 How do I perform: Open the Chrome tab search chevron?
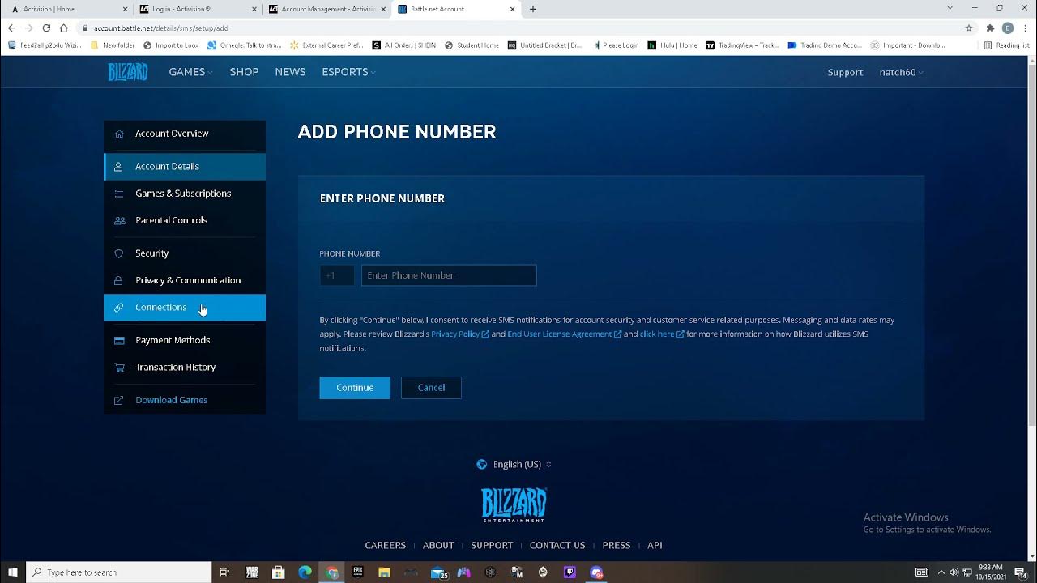(950, 8)
